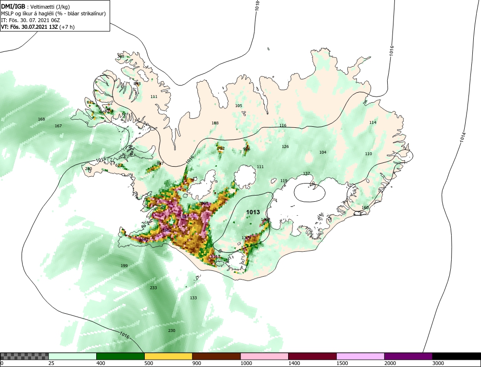Select the ocean value 233
The width and height of the screenshot is (481, 367).
coord(153,288)
